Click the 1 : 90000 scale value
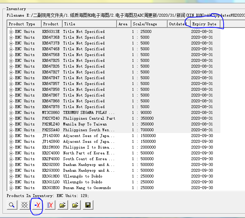Viewport: 245px width, 218px height. click(142, 112)
